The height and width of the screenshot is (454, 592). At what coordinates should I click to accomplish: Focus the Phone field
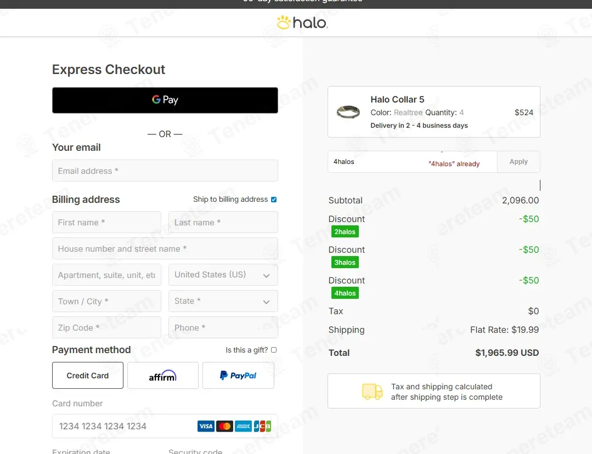pyautogui.click(x=223, y=327)
